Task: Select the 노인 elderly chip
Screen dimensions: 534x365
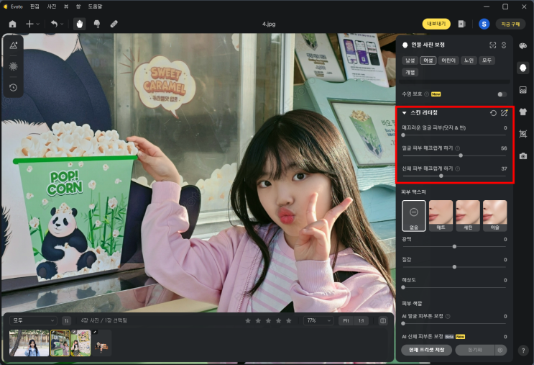Action: 469,60
